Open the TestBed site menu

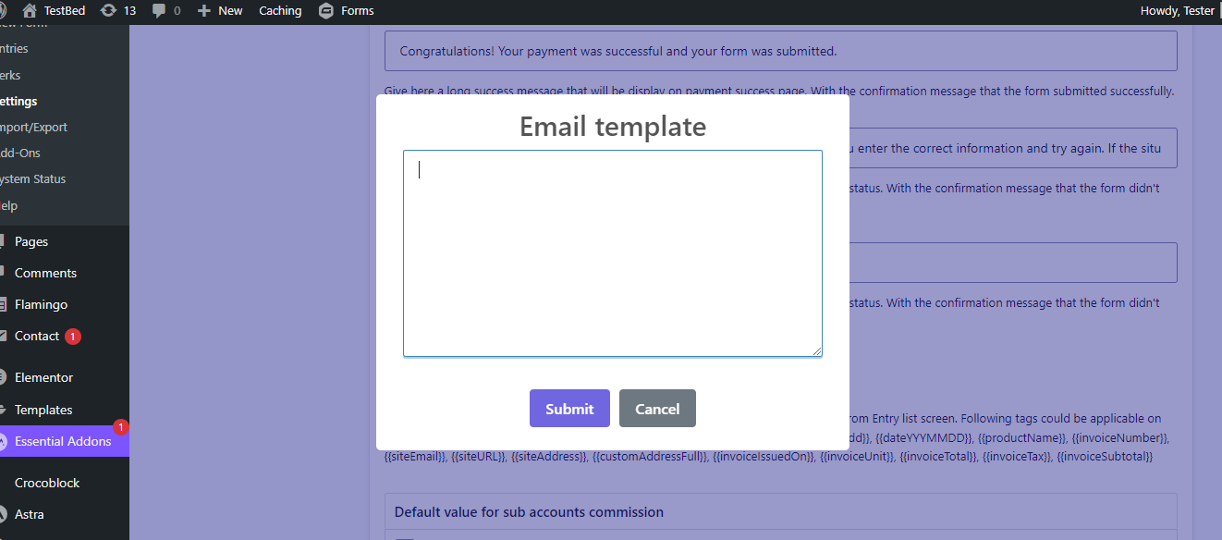point(54,11)
